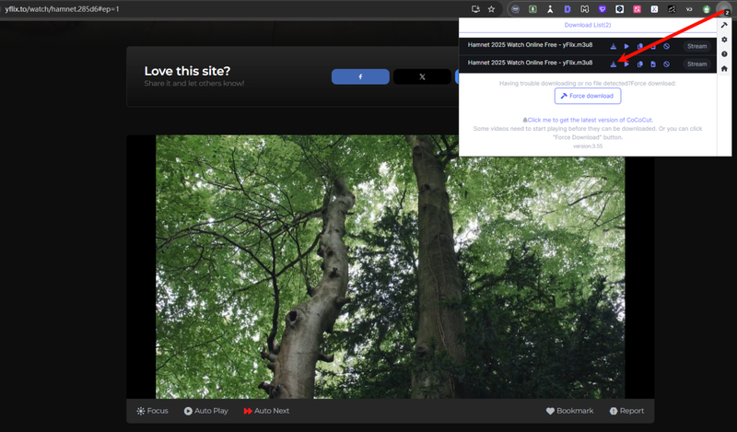Click white X extension icon

click(654, 9)
